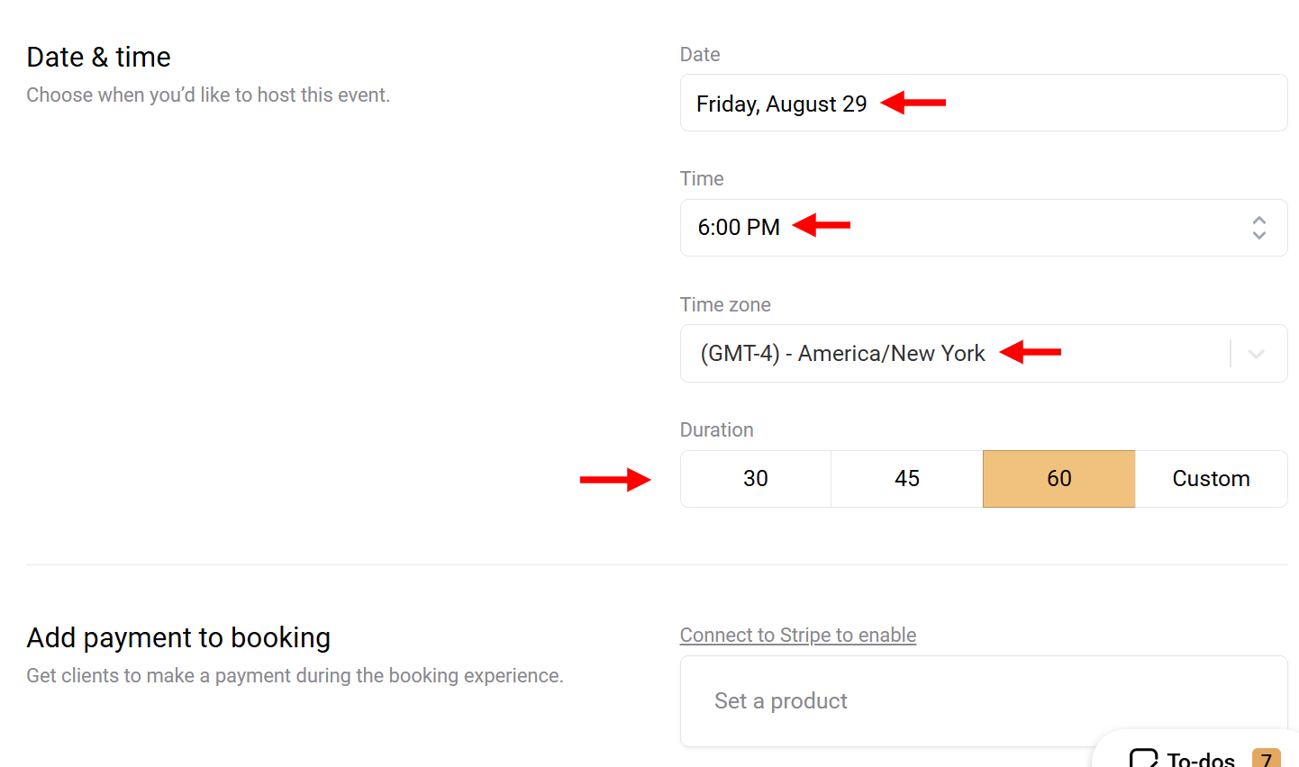Click the Date & time section heading
Image resolution: width=1299 pixels, height=767 pixels.
(x=99, y=57)
